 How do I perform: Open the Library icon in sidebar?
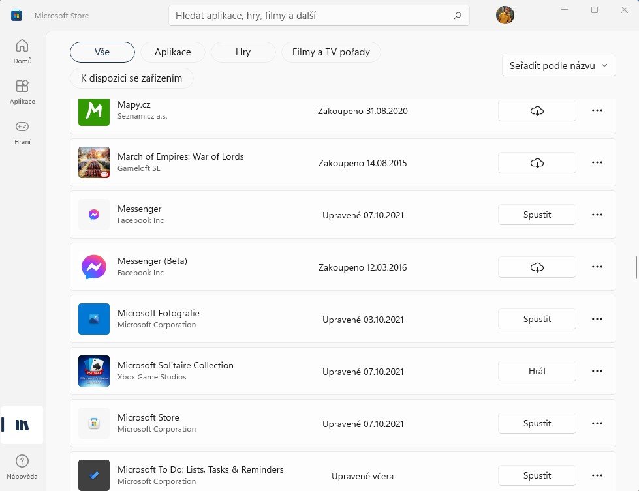(x=22, y=425)
